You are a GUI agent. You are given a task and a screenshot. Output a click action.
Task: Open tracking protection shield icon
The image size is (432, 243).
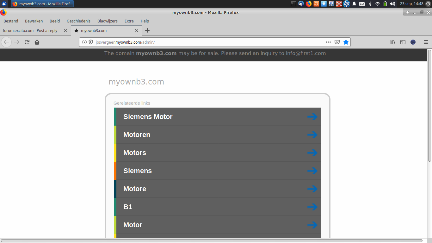click(91, 42)
